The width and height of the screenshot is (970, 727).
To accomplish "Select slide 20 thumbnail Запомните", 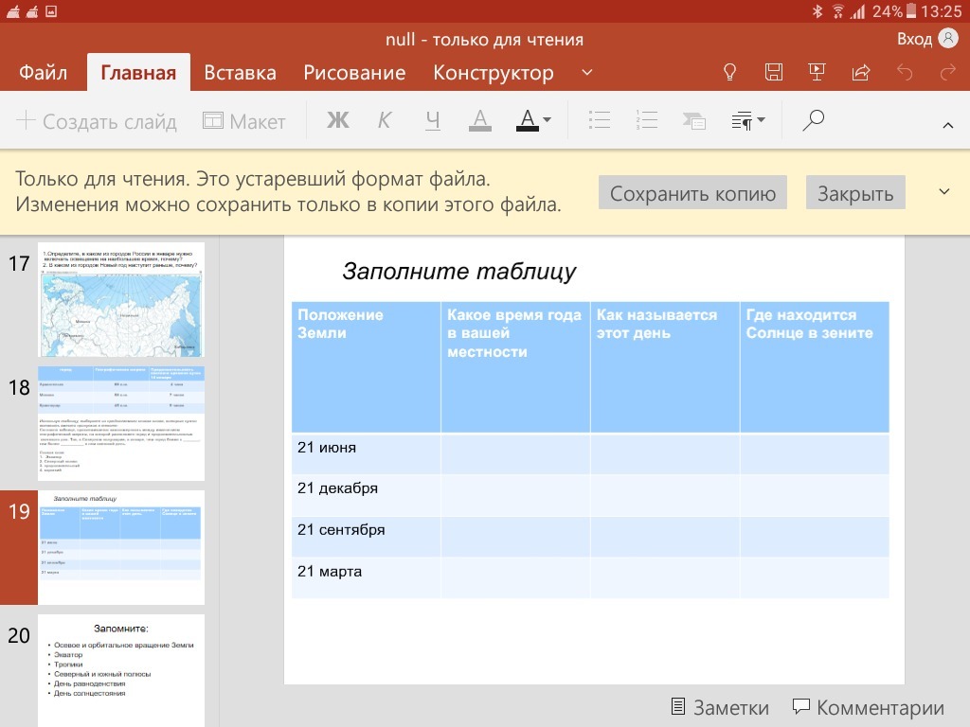I will click(x=121, y=668).
